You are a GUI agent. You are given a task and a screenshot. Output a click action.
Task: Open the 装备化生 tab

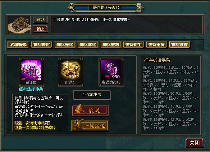tap(133, 45)
